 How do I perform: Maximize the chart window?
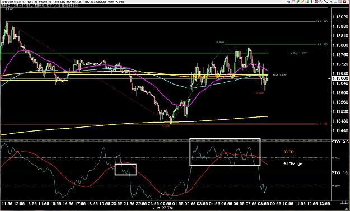340,1
